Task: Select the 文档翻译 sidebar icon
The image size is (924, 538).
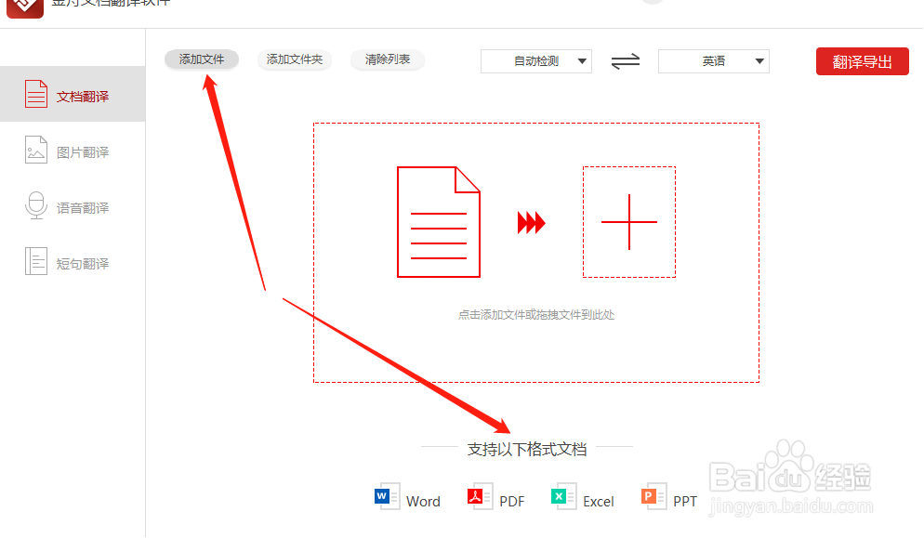Action: [x=35, y=93]
